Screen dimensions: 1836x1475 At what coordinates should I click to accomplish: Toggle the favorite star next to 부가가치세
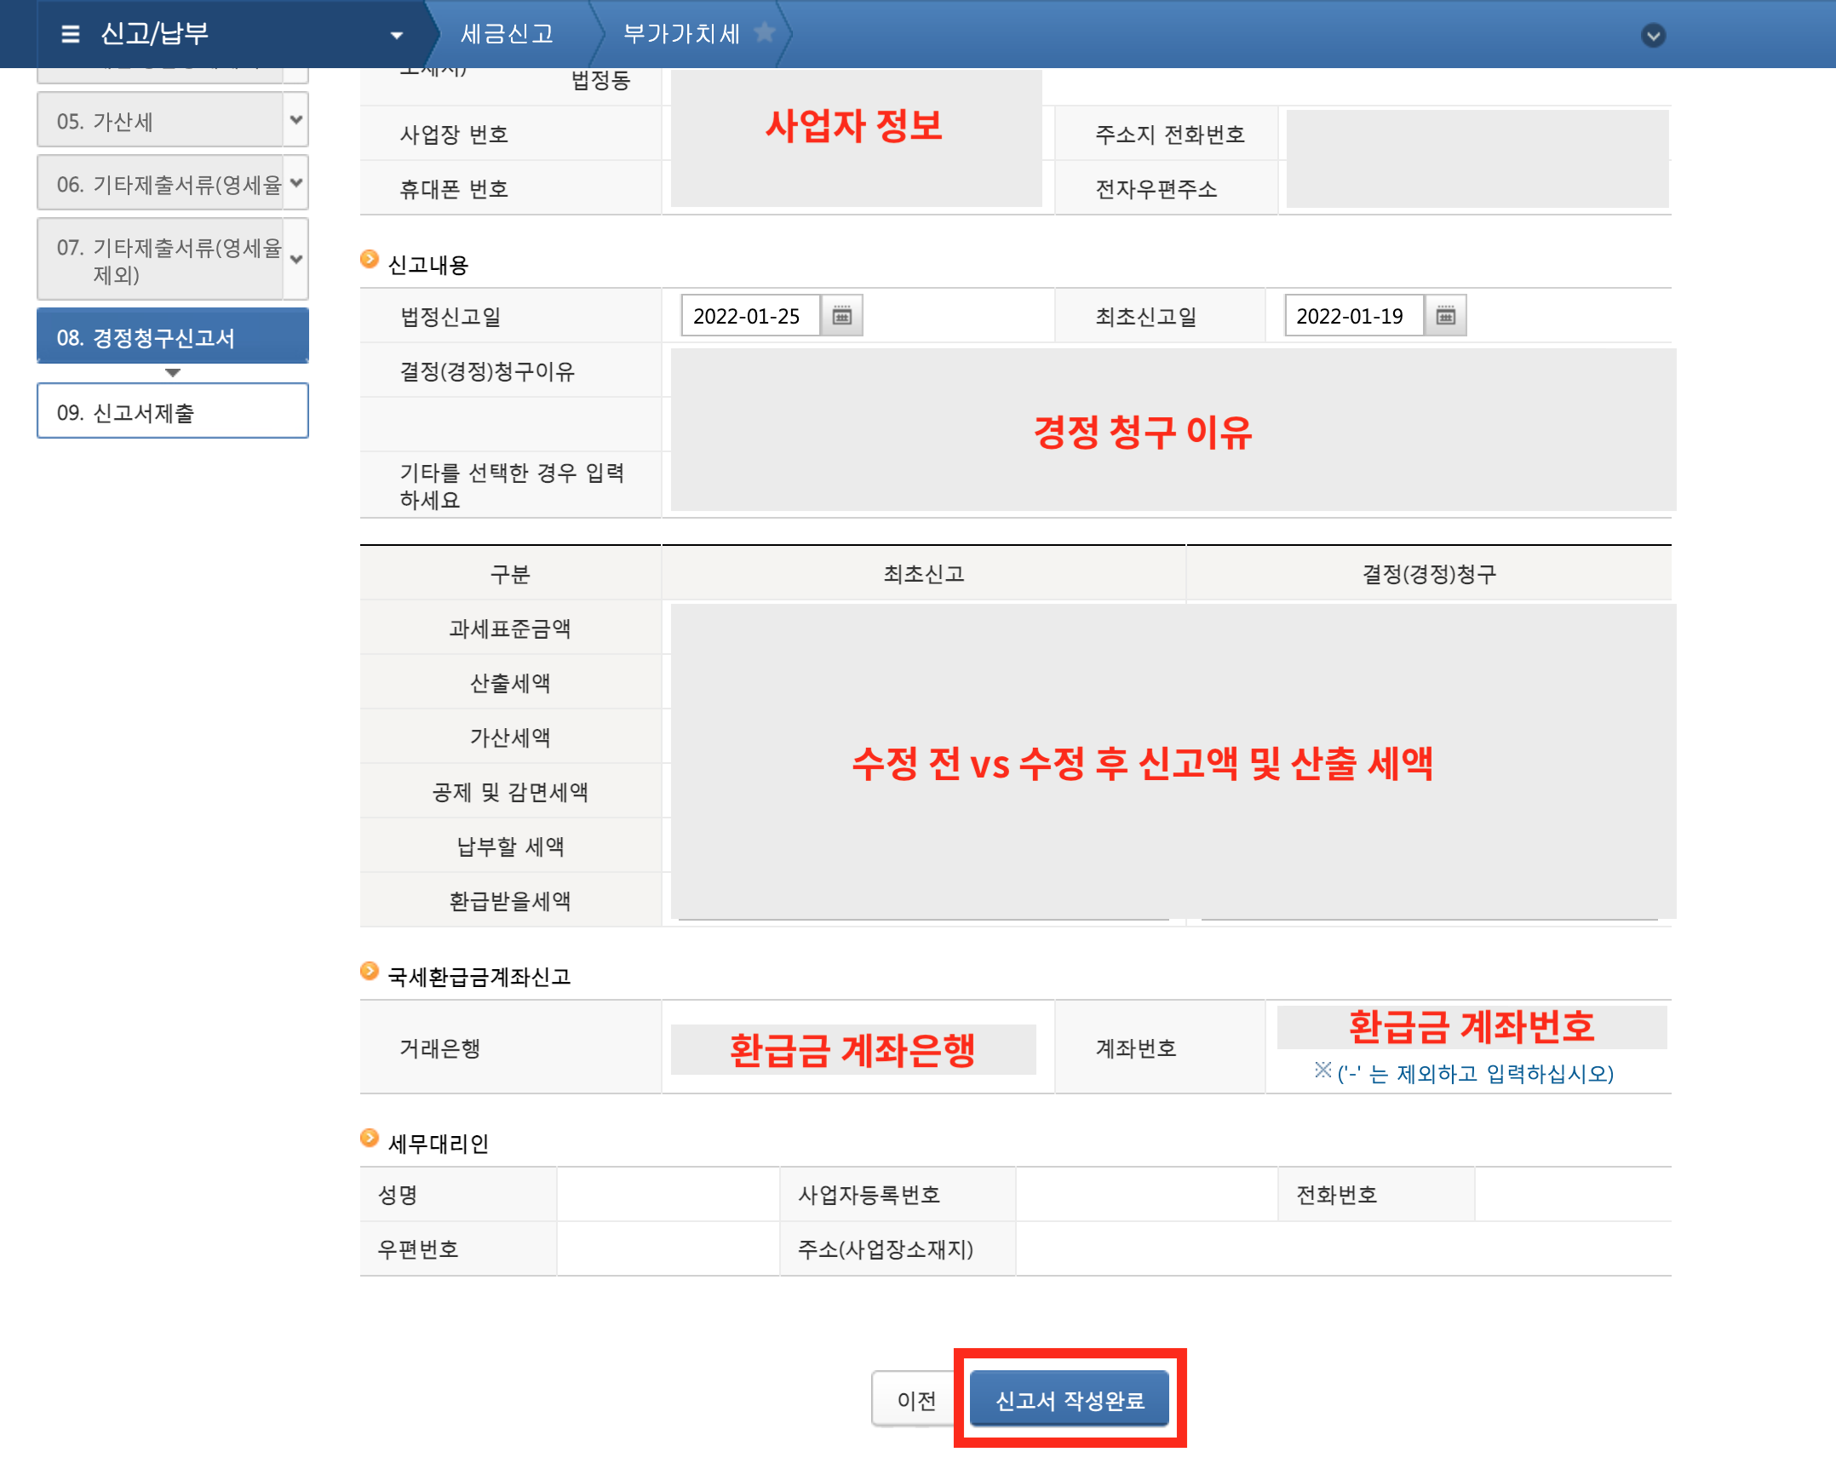click(x=765, y=32)
